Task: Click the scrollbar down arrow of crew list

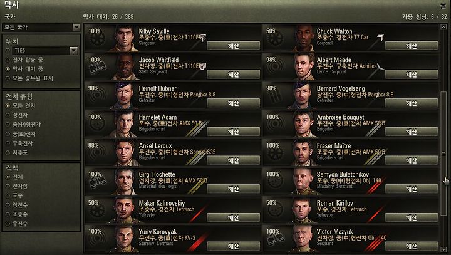Action: [x=443, y=249]
